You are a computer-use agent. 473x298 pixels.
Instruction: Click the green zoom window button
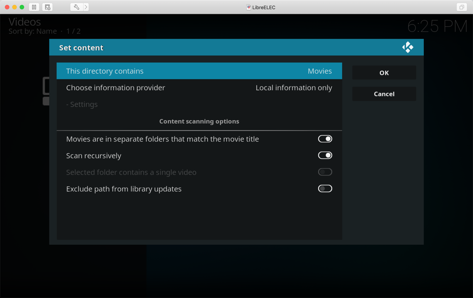click(x=22, y=7)
